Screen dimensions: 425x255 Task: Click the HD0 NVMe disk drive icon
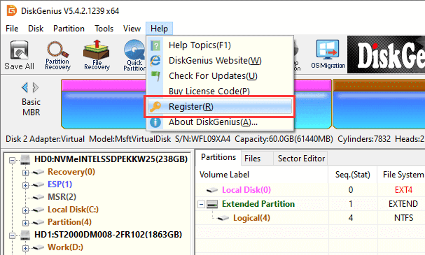tap(25, 159)
